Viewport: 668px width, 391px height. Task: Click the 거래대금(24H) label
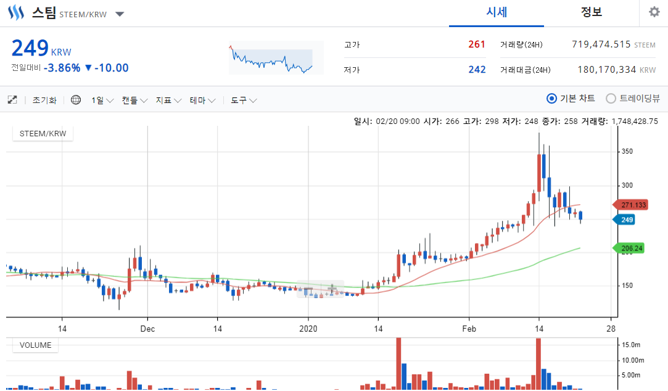coord(525,70)
